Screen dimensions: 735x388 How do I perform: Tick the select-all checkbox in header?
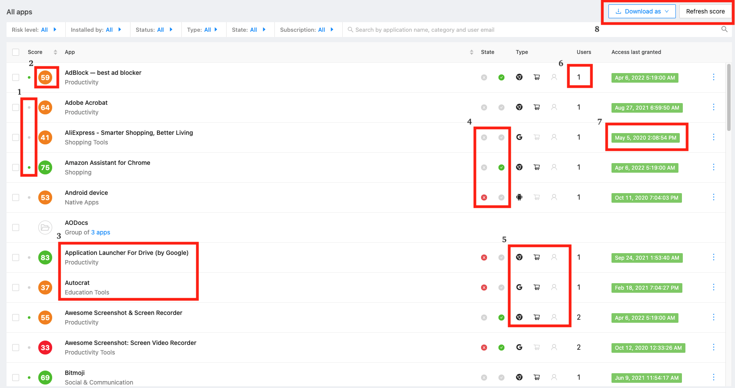[16, 52]
